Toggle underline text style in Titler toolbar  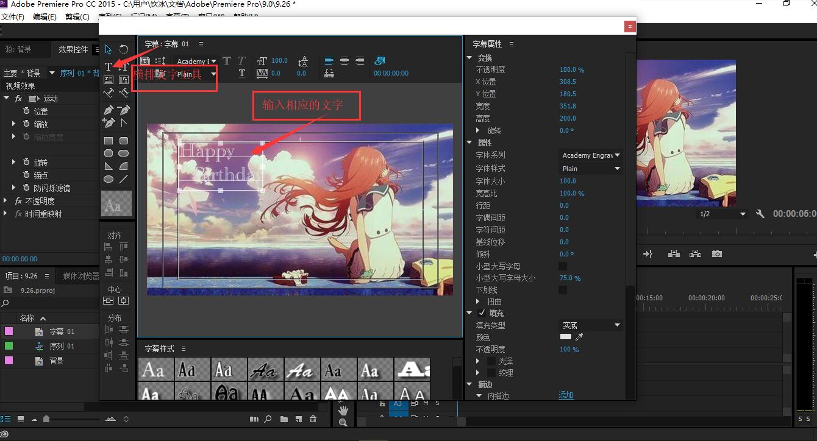coord(242,73)
